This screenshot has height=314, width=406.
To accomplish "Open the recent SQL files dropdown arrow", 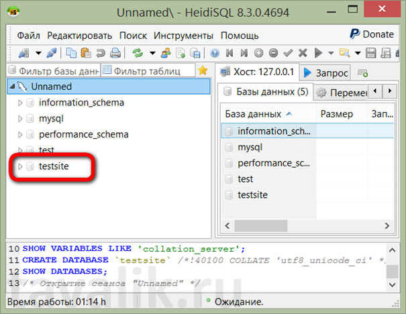I will [x=358, y=53].
